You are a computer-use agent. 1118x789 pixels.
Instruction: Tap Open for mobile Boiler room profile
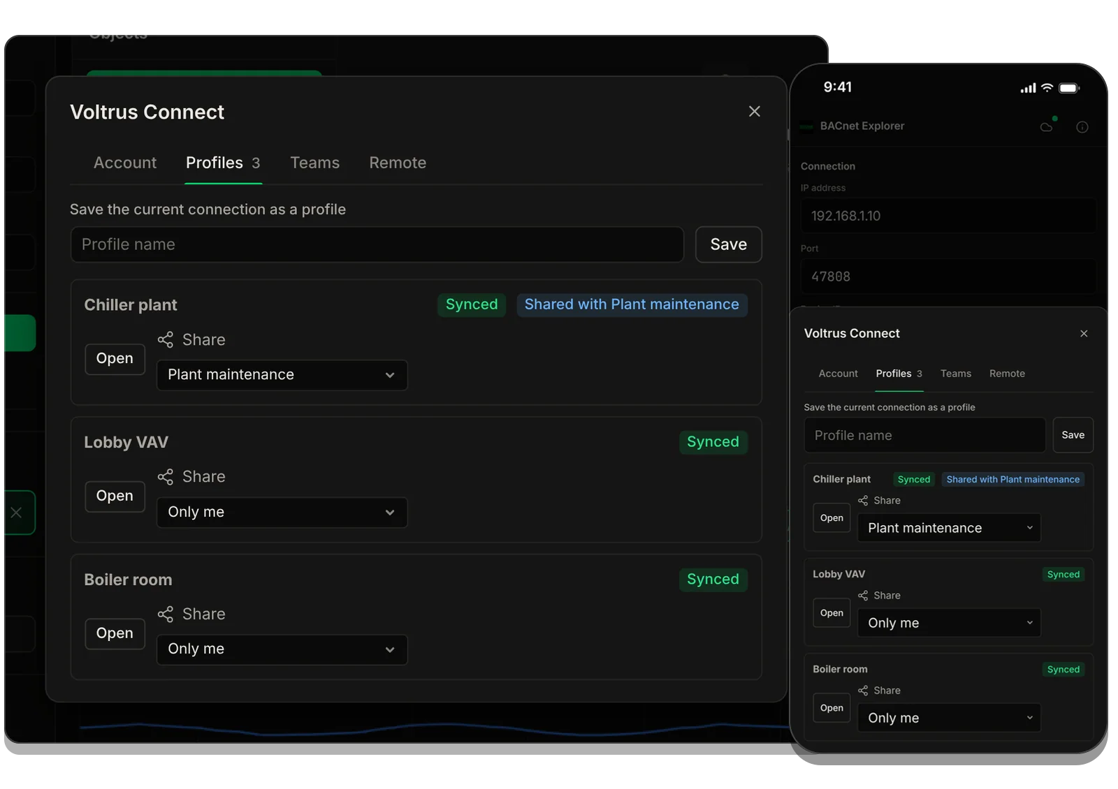point(832,708)
